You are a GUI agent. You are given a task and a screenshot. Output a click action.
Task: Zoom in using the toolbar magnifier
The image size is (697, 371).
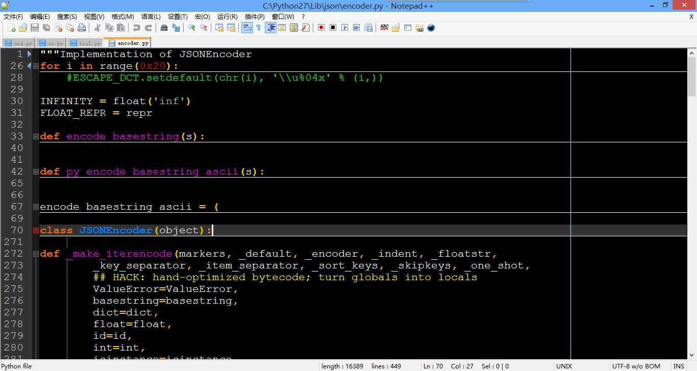click(x=191, y=28)
